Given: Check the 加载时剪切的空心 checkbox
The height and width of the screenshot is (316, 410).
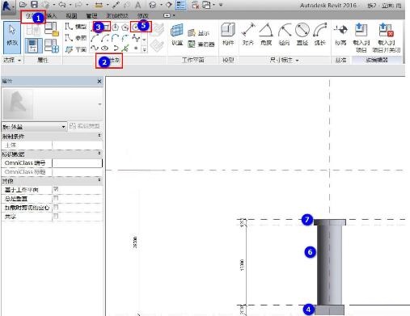Looking at the screenshot, I should [56, 208].
